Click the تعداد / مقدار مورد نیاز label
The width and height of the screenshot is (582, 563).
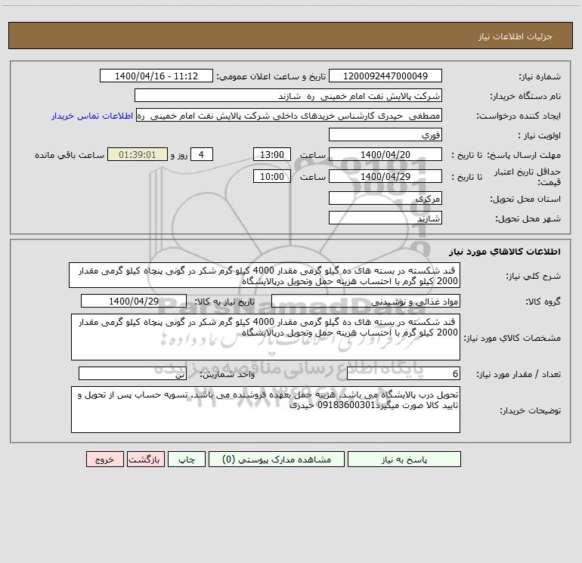[x=519, y=375]
